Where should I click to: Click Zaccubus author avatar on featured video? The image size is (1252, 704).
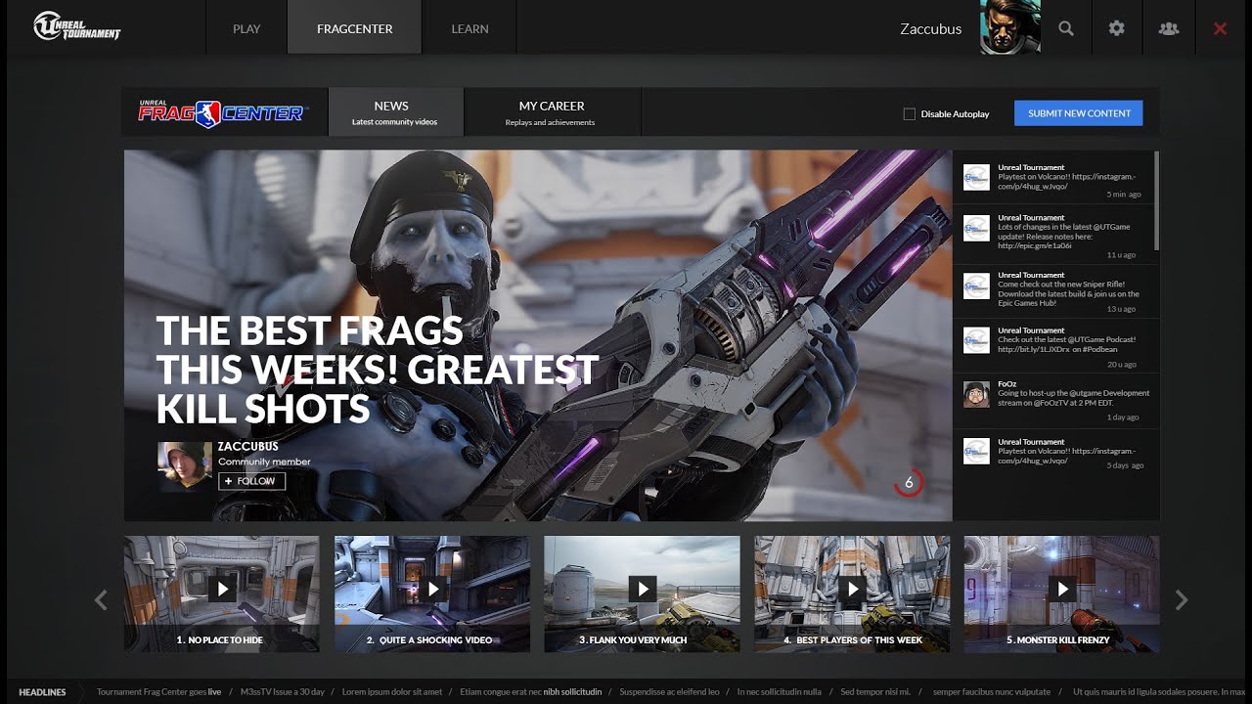coord(185,466)
